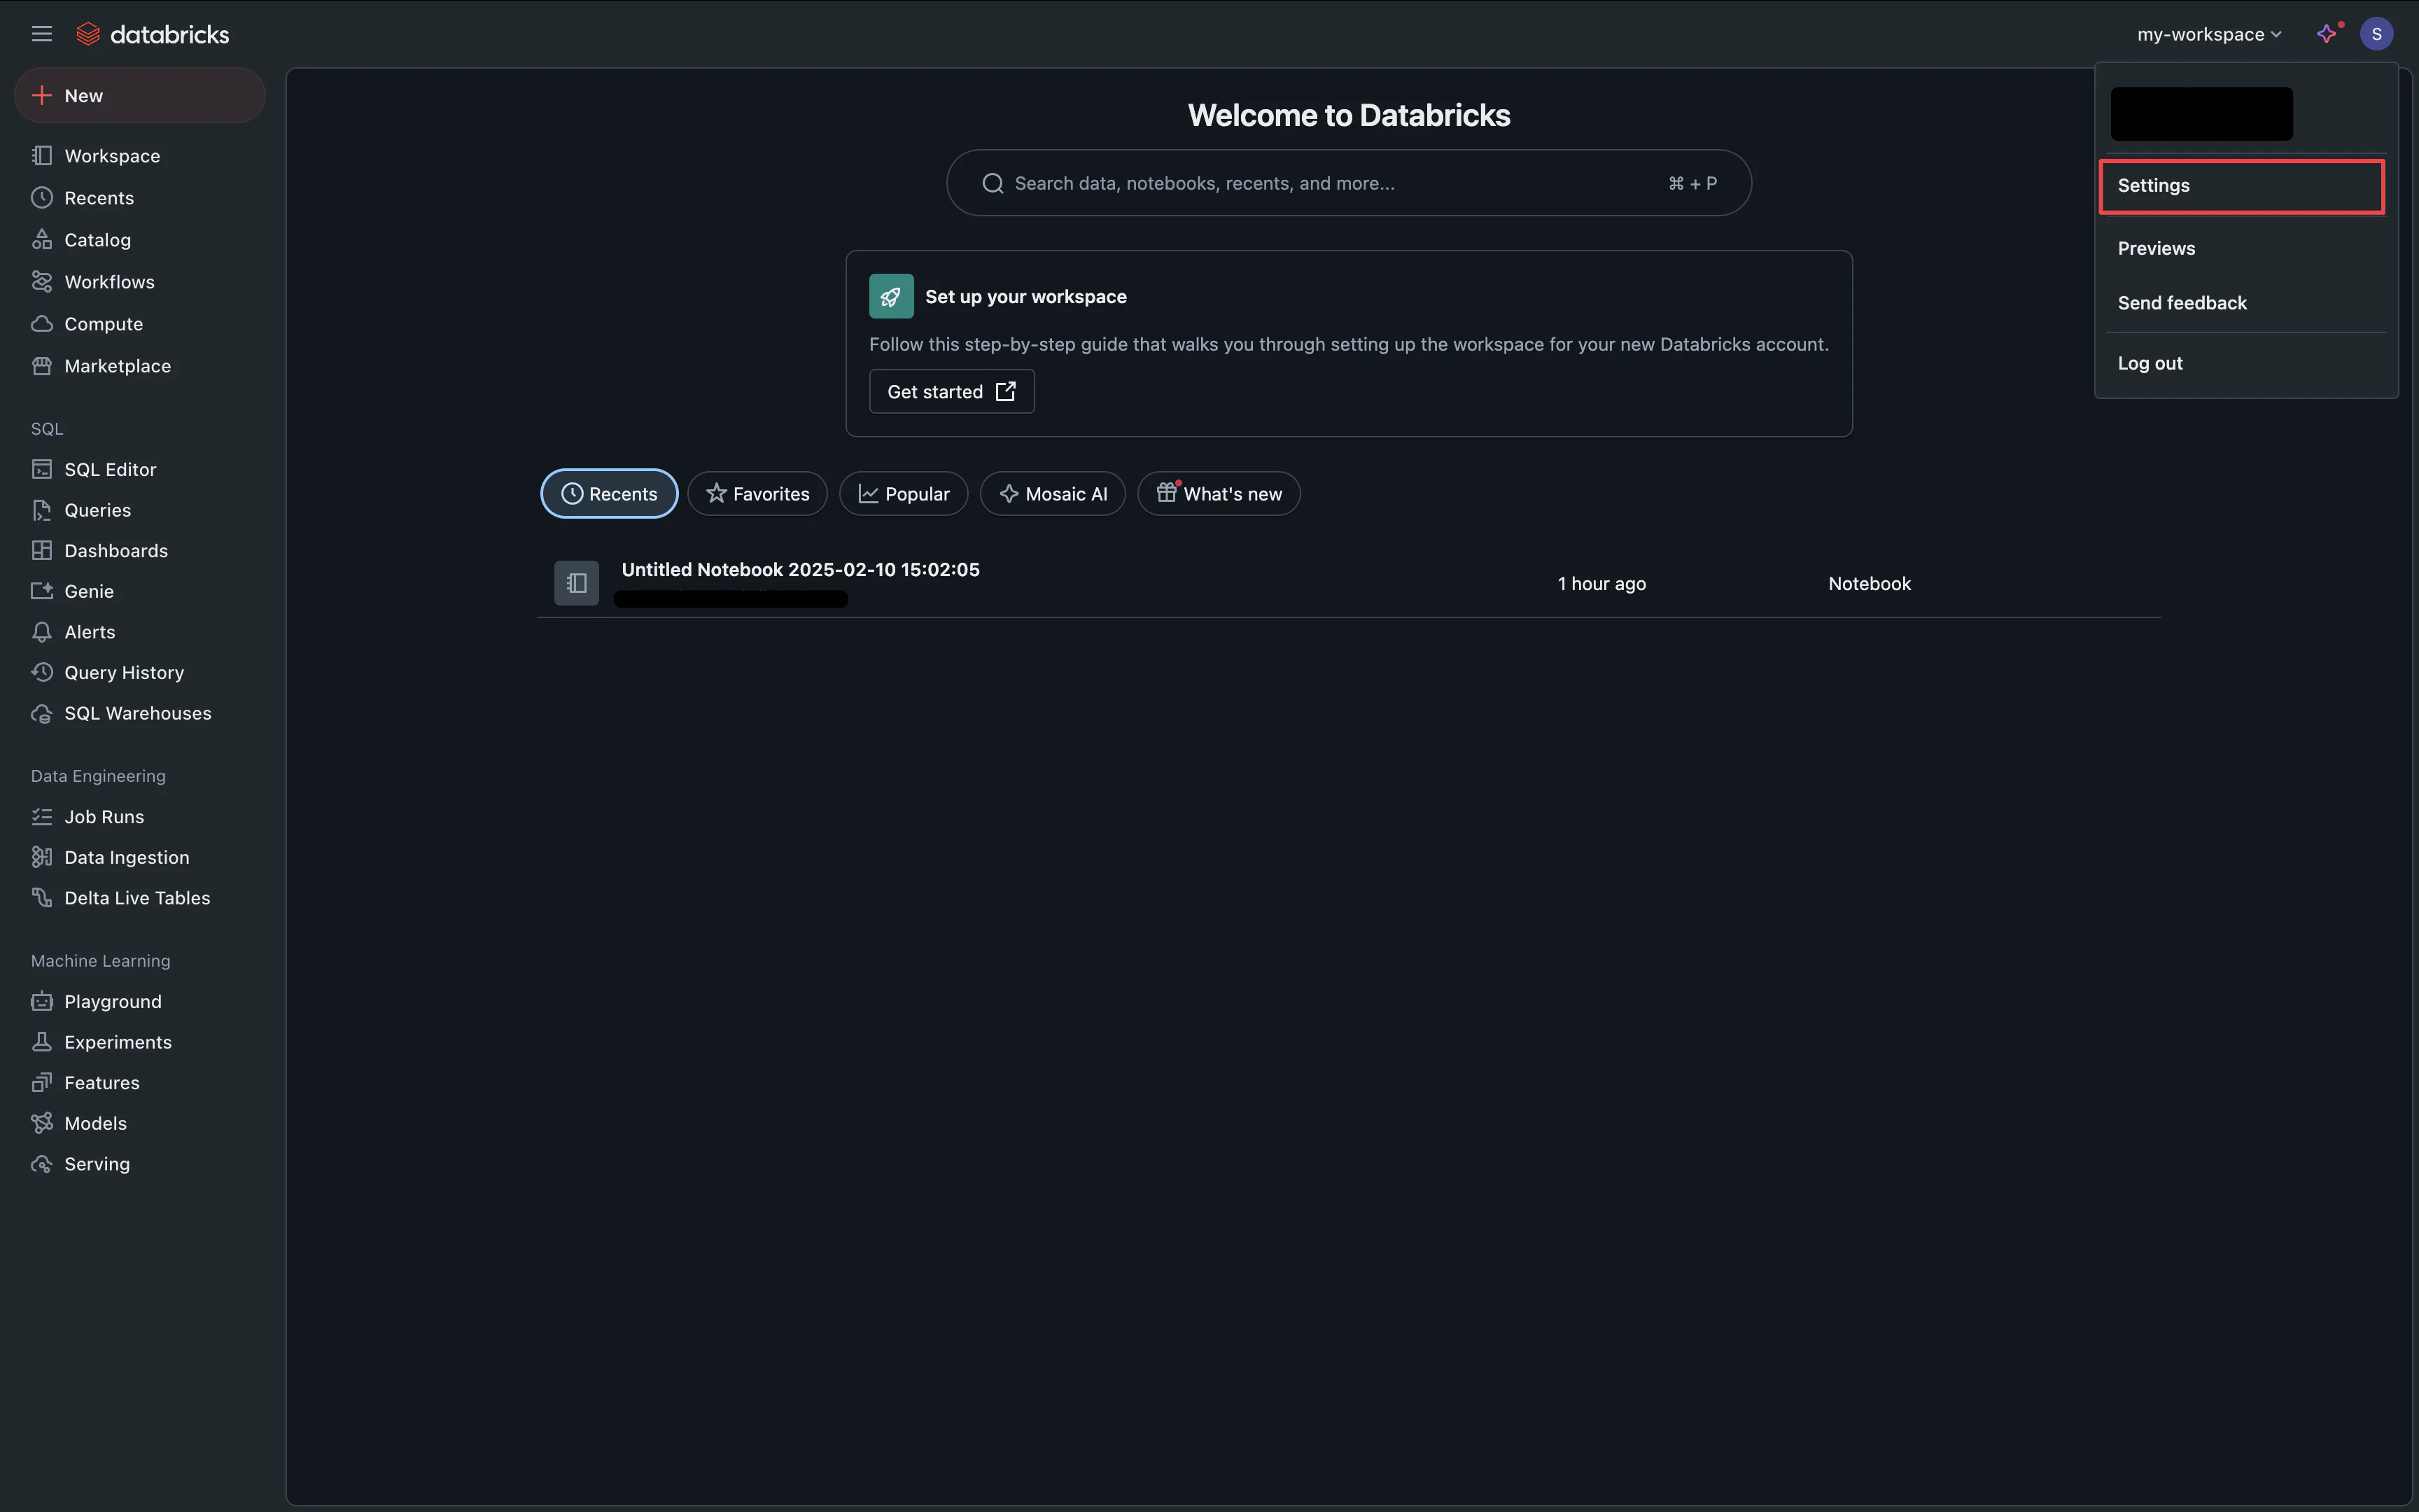Viewport: 2419px width, 1512px height.
Task: Click the Compute cloud icon
Action: click(42, 324)
